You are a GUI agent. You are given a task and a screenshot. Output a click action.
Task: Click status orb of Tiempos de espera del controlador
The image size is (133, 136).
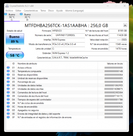tap(8, 99)
